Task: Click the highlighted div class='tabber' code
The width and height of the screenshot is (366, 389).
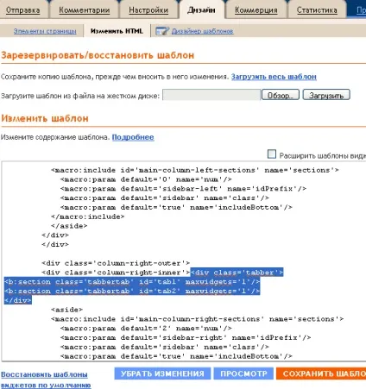Action: pos(237,273)
